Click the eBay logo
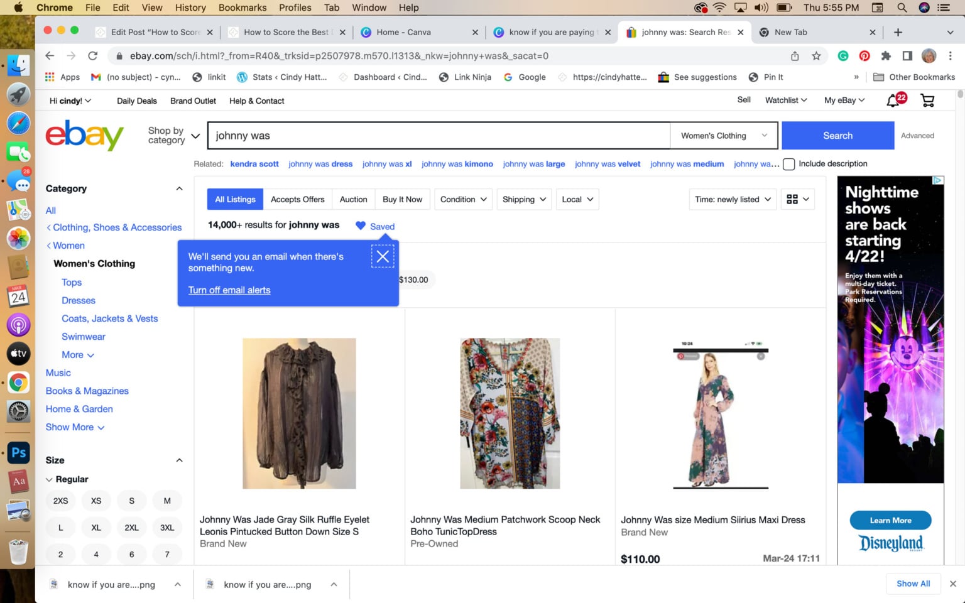Image resolution: width=965 pixels, height=603 pixels. point(84,135)
